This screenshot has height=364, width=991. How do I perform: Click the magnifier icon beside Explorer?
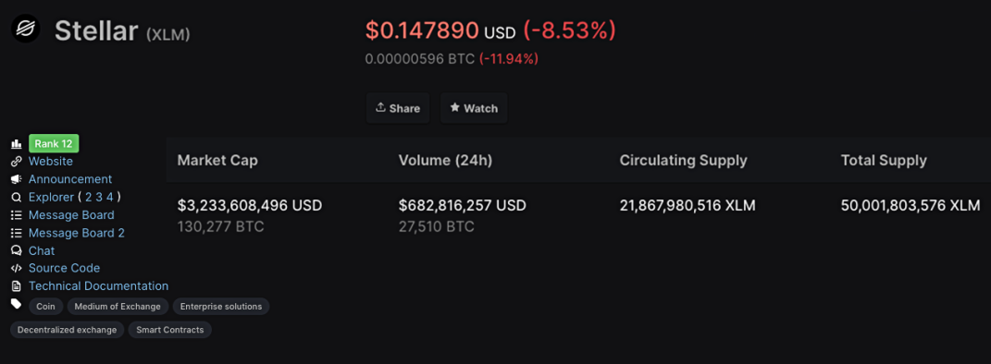pyautogui.click(x=17, y=198)
